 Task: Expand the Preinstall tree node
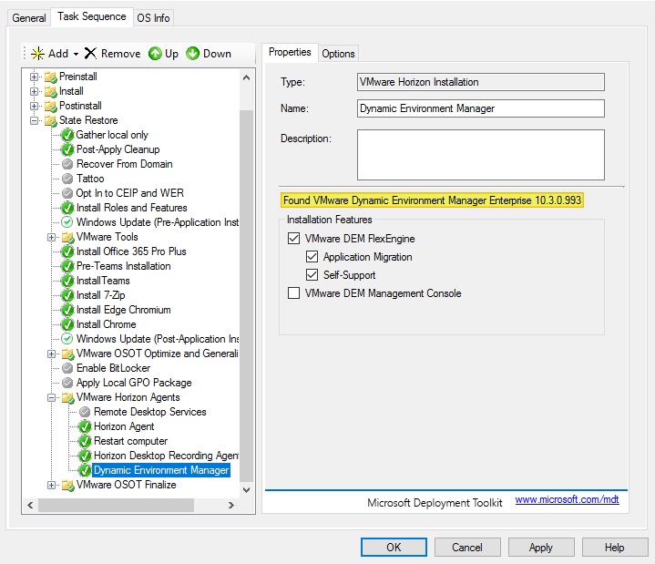point(35,77)
